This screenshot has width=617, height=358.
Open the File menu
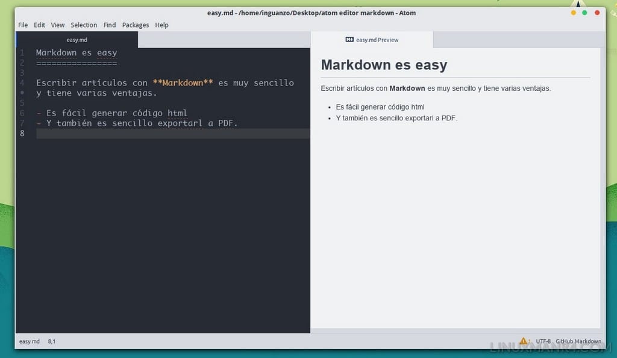(23, 25)
